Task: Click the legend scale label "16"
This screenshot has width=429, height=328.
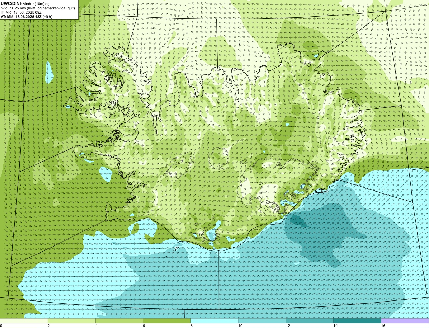Action: (383, 326)
